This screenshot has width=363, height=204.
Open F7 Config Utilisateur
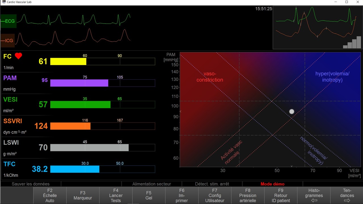[215, 195]
